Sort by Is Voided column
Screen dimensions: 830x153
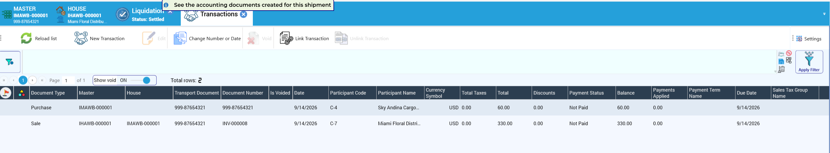[x=281, y=93]
